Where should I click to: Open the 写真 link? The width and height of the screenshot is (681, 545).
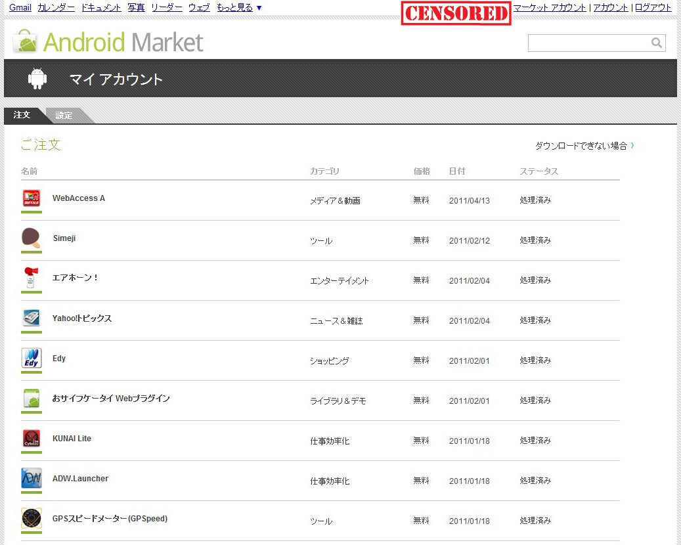136,7
